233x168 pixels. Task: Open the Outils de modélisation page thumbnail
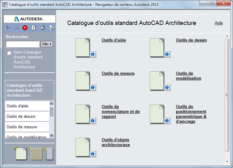[157, 81]
